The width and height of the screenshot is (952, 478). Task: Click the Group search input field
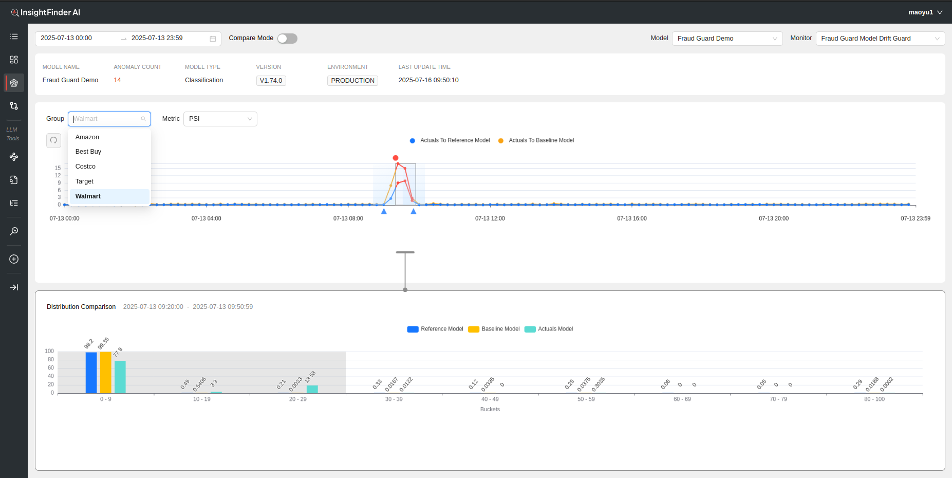click(106, 119)
